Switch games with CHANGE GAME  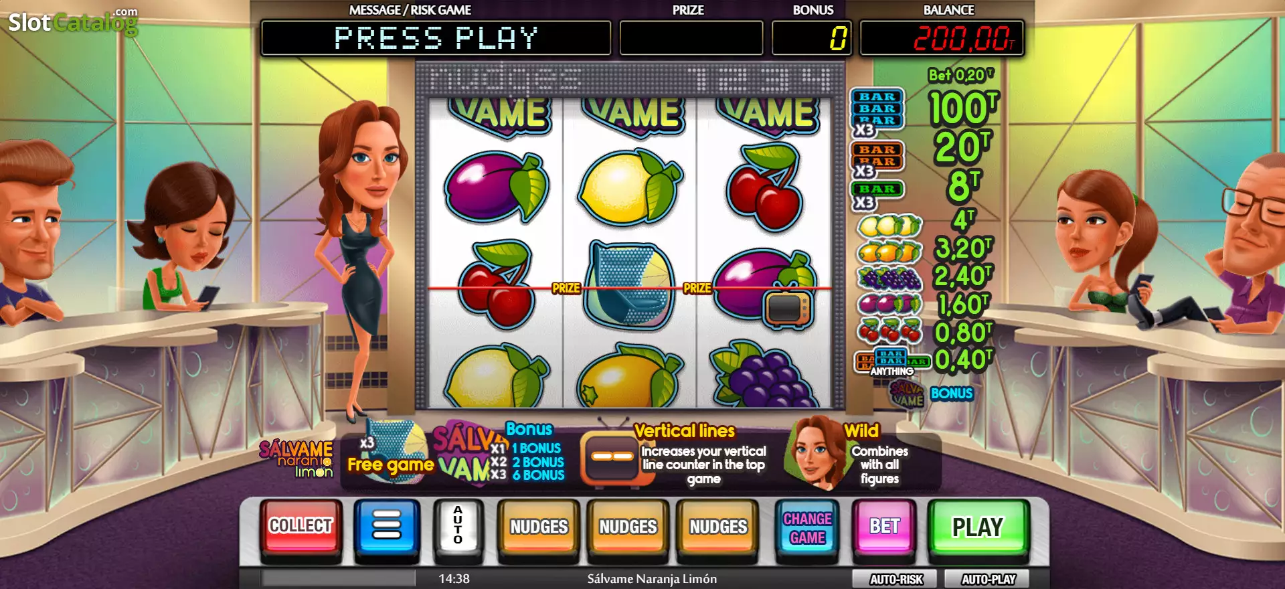pyautogui.click(x=807, y=528)
